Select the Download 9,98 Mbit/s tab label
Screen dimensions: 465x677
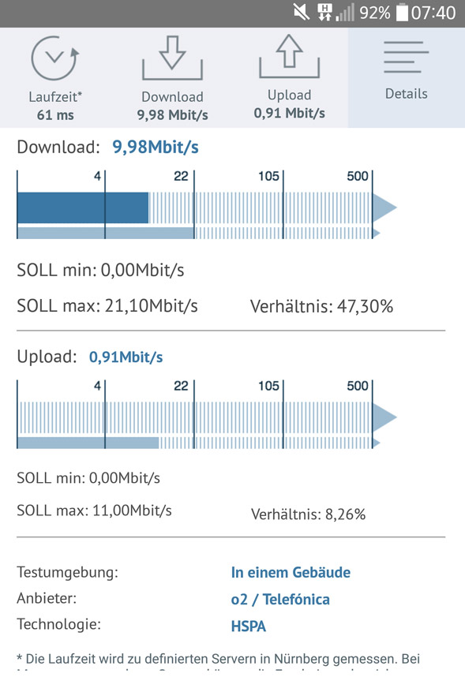[172, 106]
